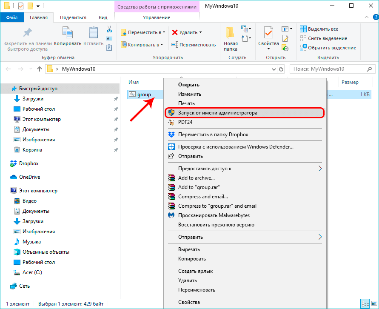379x309 pixels.
Task: Click the Paste clipboard icon
Action: click(x=93, y=32)
